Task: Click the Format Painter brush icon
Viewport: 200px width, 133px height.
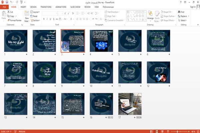Action: tap(9, 20)
